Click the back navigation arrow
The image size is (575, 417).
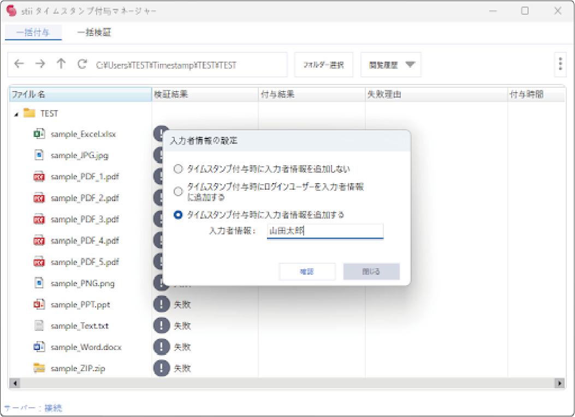click(x=19, y=64)
